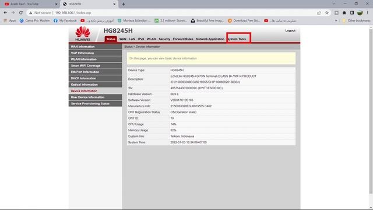This screenshot has width=373, height=210.
Task: Open the Other bookmarks folder
Action: (x=356, y=21)
